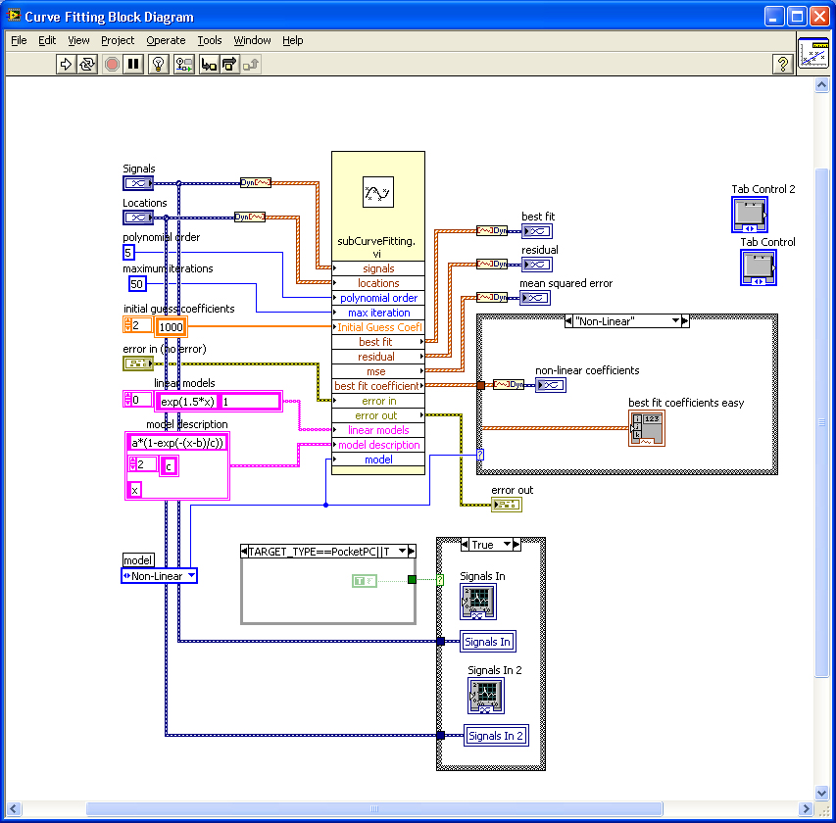Click the Run Continuously button
Image resolution: width=836 pixels, height=823 pixels.
pos(88,64)
